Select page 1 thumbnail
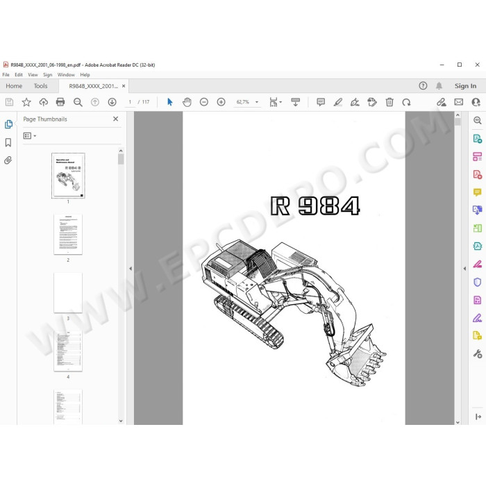 pyautogui.click(x=68, y=176)
